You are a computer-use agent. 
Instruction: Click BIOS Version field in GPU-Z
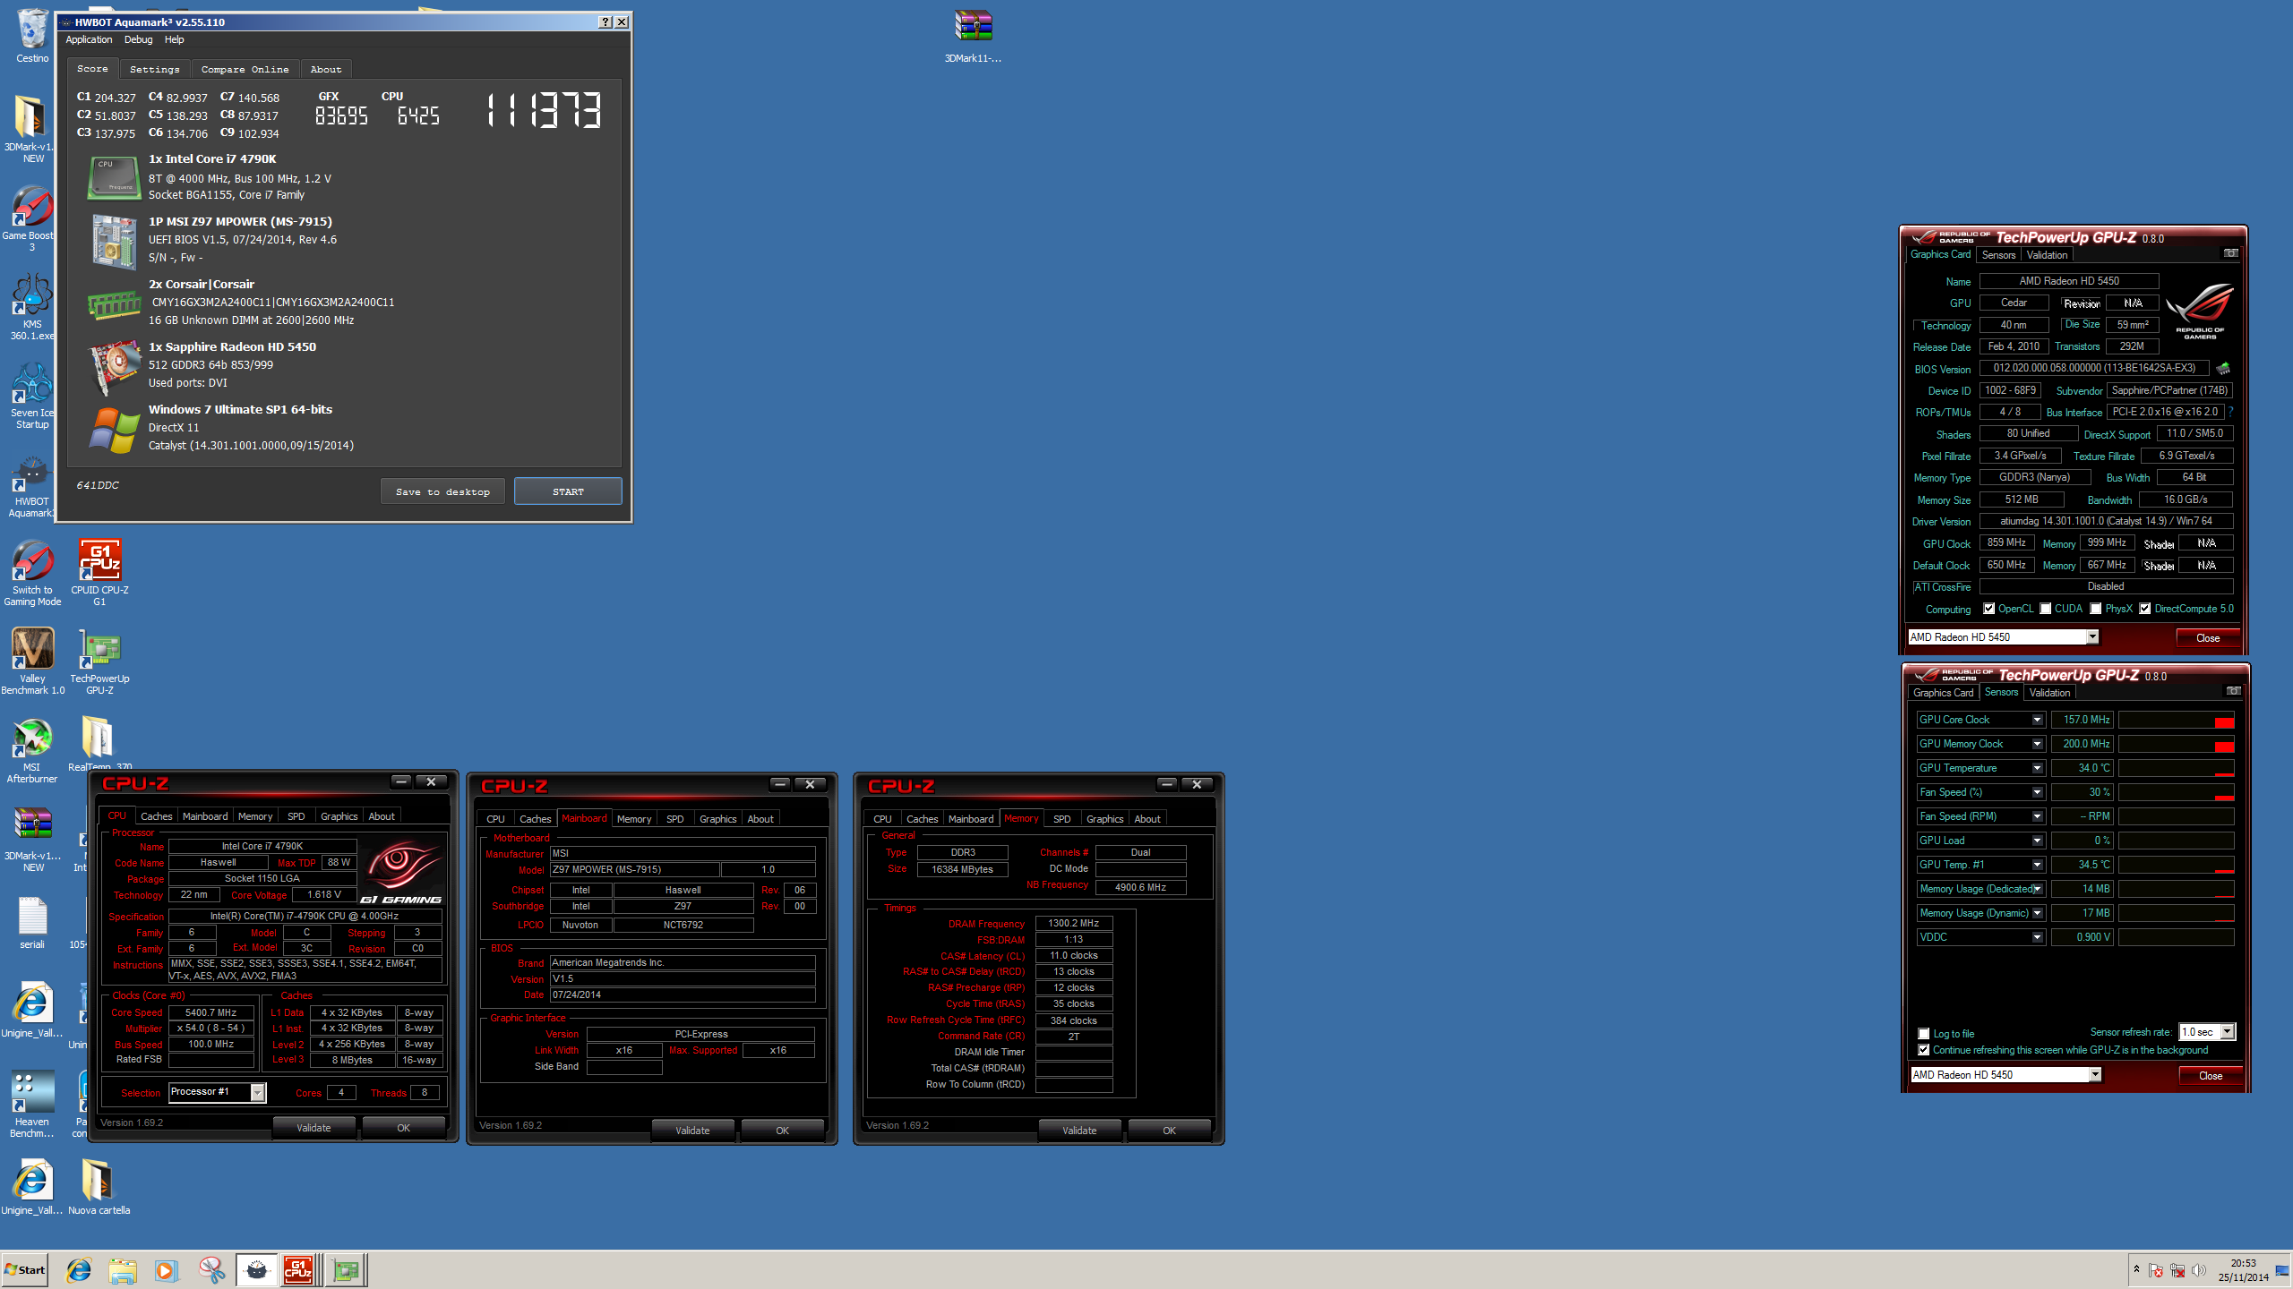point(2094,368)
